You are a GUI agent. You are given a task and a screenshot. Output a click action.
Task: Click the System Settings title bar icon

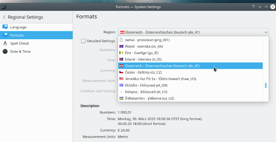click(x=4, y=7)
